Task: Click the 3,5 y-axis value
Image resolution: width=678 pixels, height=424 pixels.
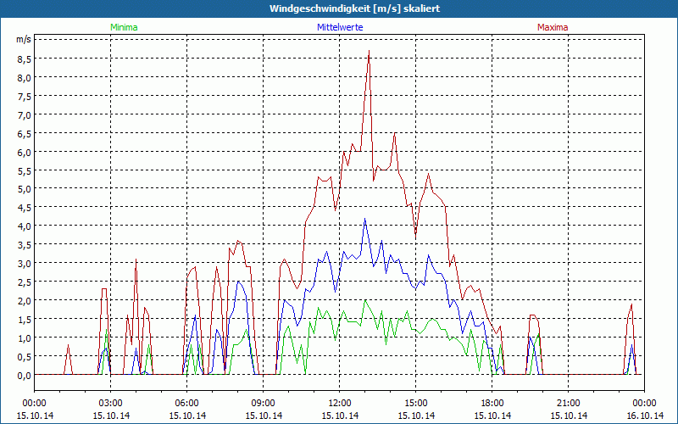Action: [x=25, y=245]
